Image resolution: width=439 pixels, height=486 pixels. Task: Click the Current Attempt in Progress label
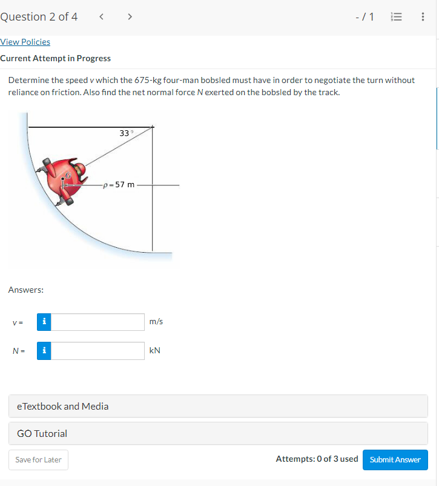click(56, 59)
